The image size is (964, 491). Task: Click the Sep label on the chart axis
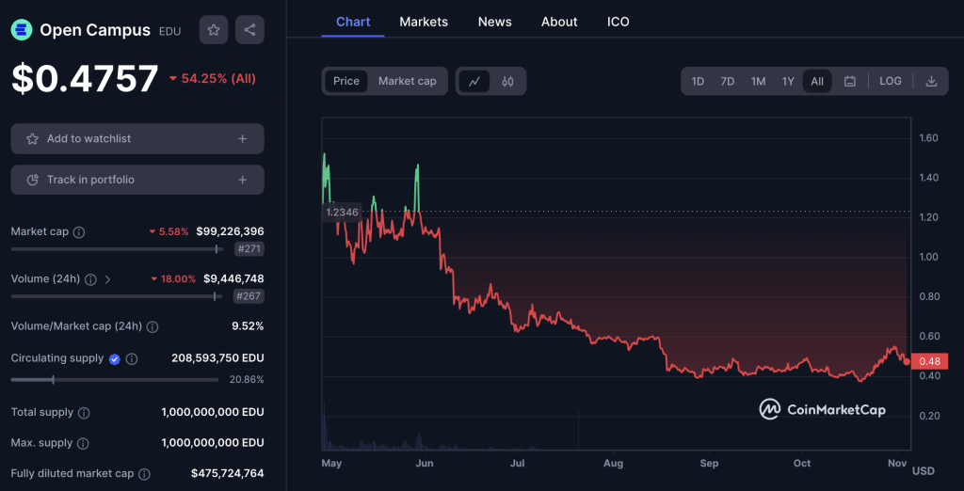click(x=710, y=463)
